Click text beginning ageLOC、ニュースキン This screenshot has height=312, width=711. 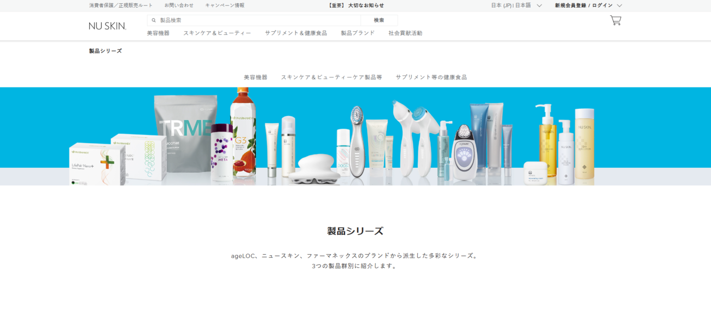355,256
